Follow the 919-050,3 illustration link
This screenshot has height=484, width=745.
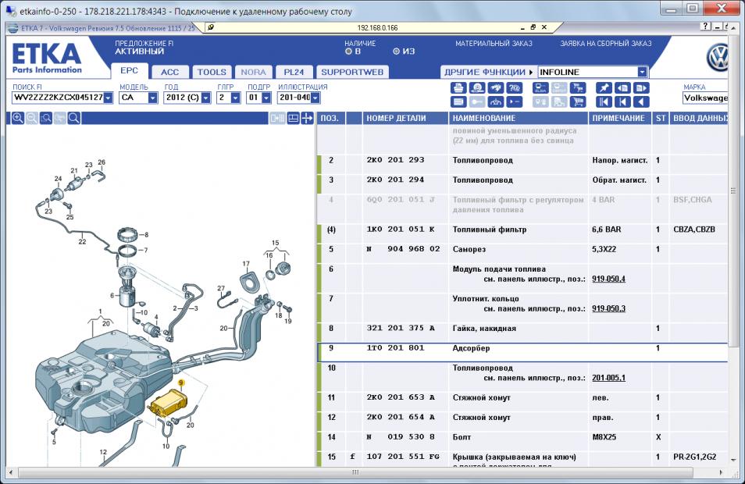608,308
